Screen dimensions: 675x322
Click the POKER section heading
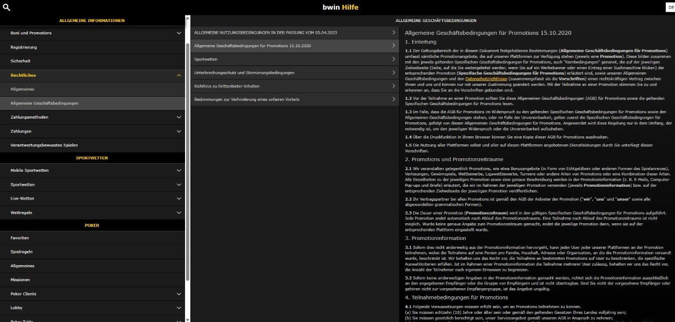coord(92,225)
